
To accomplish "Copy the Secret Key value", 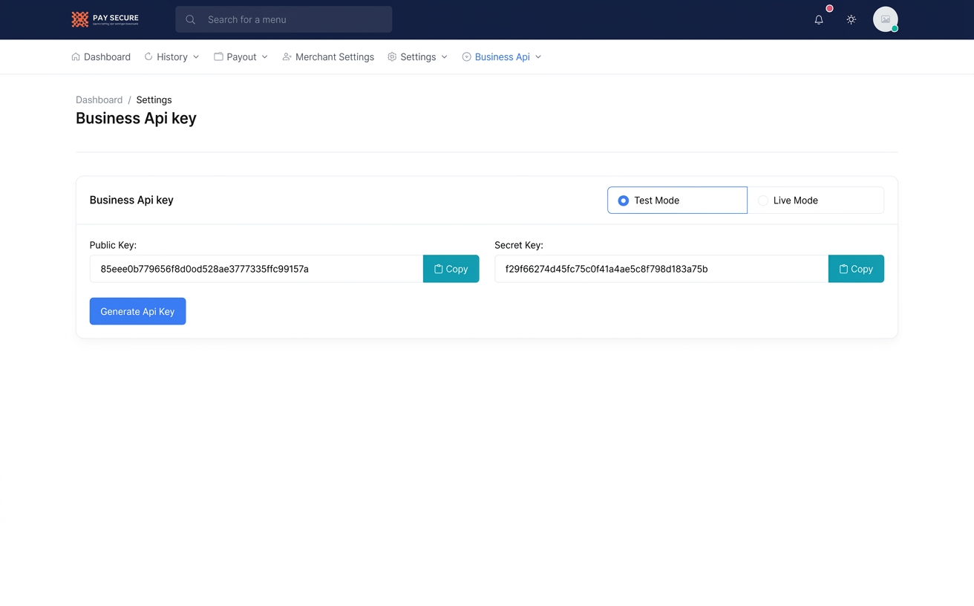I will (856, 269).
